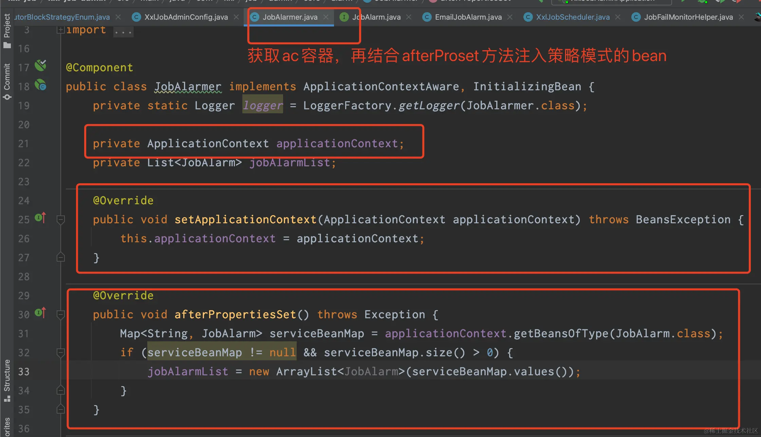The width and height of the screenshot is (761, 437).
Task: Switch to the EmailJobAlarm.java tab
Action: (468, 17)
